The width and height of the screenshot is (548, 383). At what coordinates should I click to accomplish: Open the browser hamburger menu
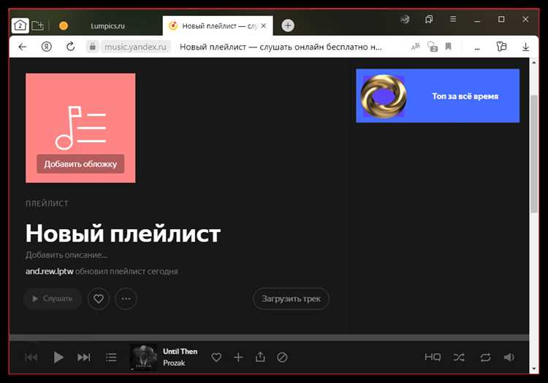[452, 19]
